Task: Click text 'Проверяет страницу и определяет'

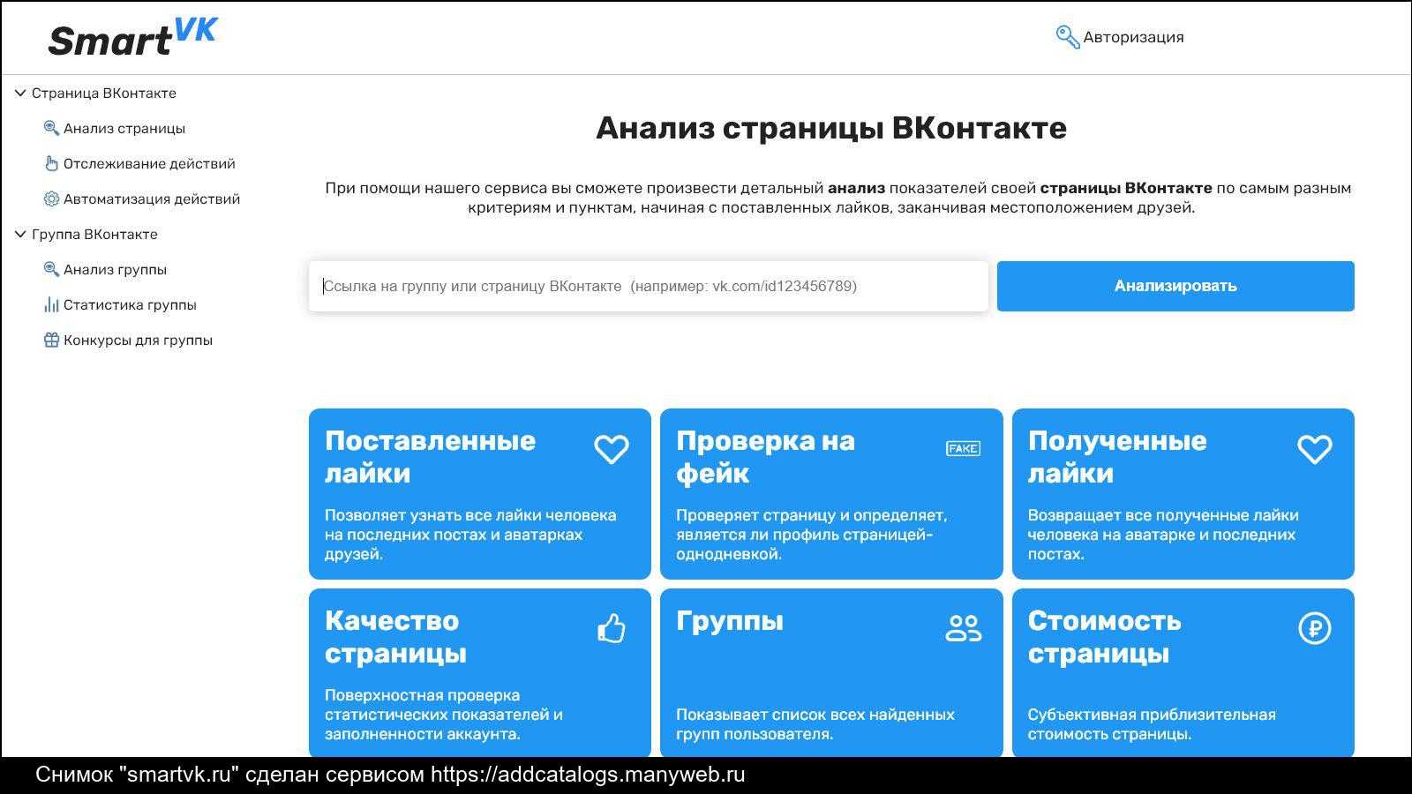Action: [811, 515]
